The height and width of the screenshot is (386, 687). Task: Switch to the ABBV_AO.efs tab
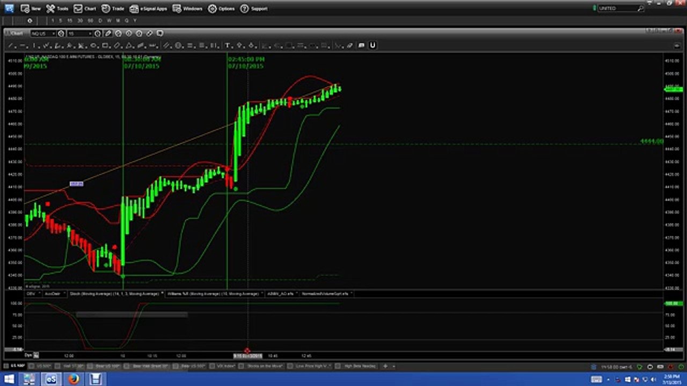(x=282, y=294)
